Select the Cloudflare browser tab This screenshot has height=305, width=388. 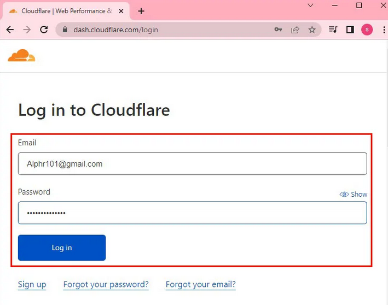65,11
